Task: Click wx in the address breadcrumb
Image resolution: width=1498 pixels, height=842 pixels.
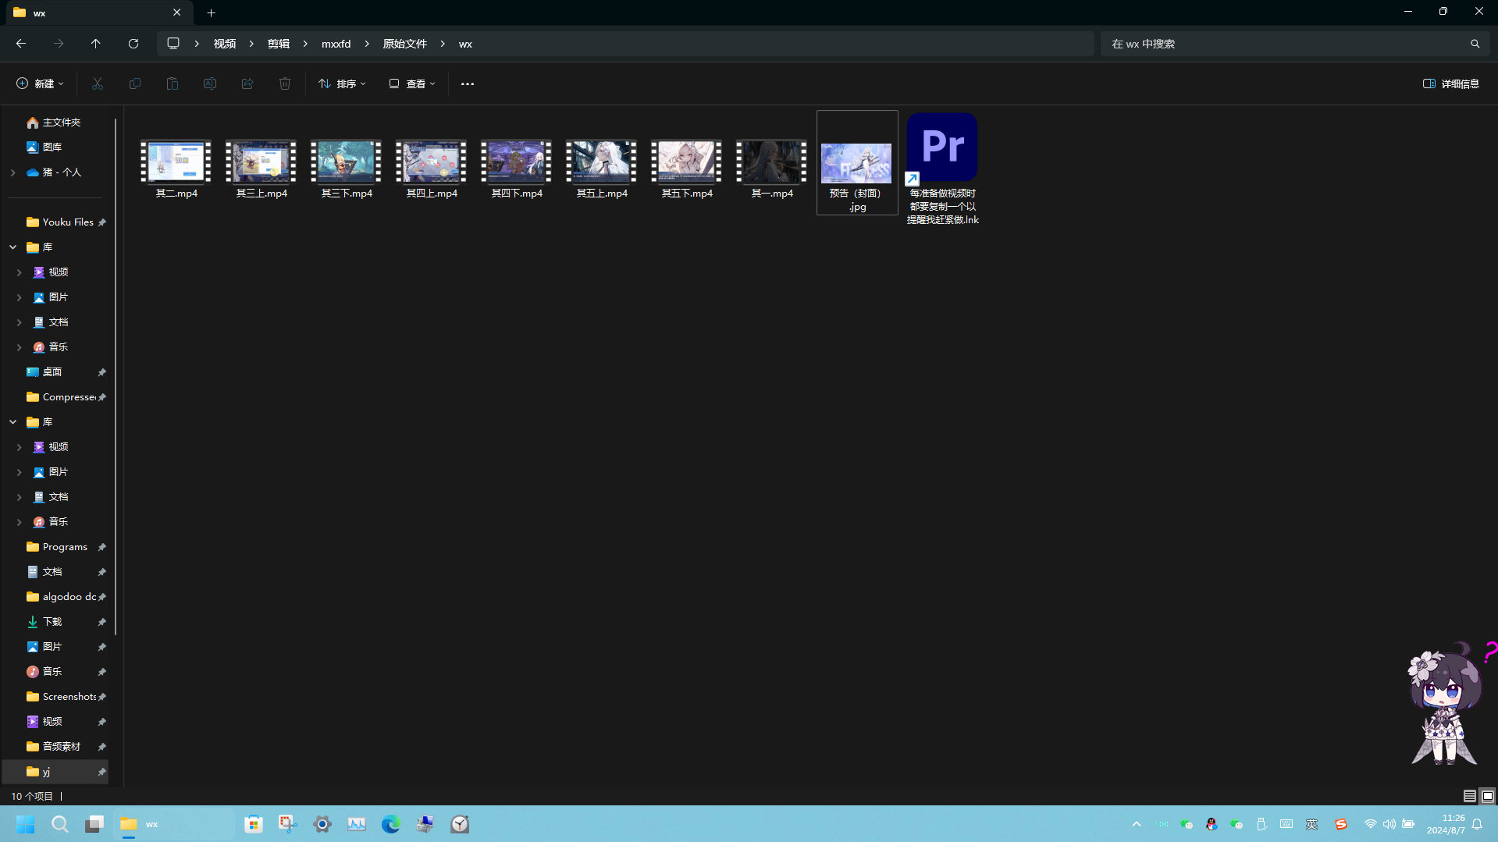Action: coord(465,44)
